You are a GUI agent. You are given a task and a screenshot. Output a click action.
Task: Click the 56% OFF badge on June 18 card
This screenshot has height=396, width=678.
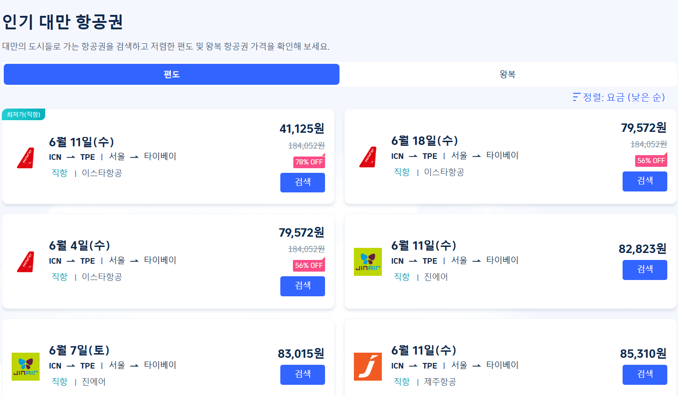tap(651, 160)
